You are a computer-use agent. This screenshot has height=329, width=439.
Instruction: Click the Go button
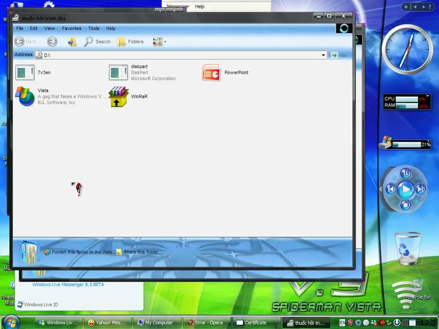[x=340, y=55]
